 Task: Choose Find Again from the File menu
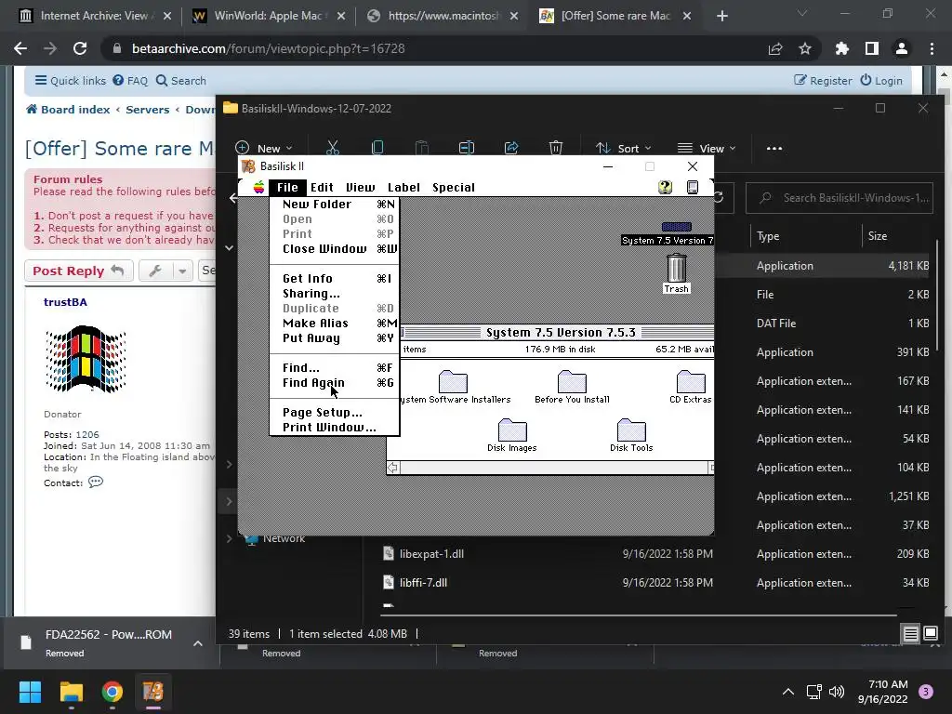[335, 383]
